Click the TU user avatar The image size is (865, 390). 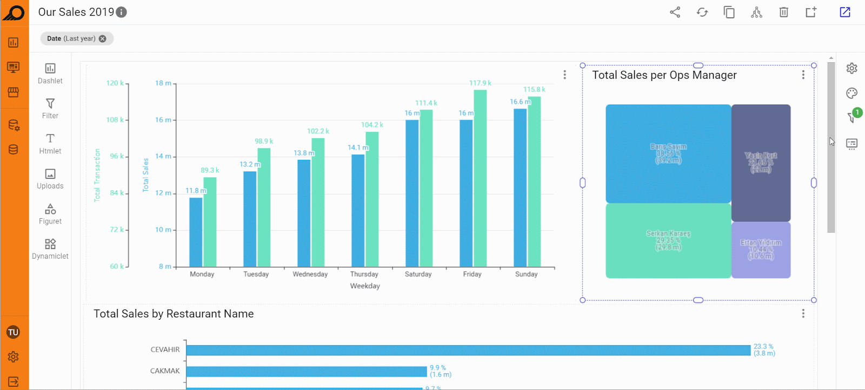pos(14,332)
